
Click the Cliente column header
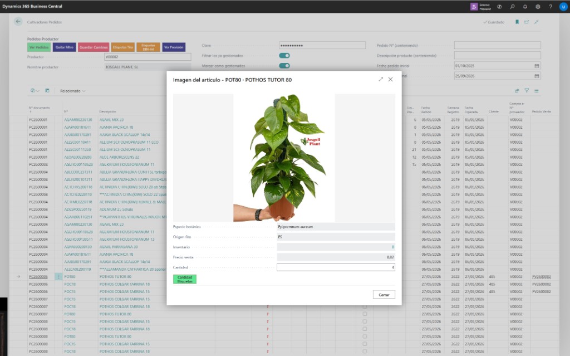[494, 111]
